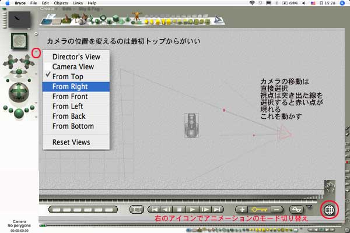Play the animation
Viewport: 350px width, 233px height.
(x=192, y=210)
